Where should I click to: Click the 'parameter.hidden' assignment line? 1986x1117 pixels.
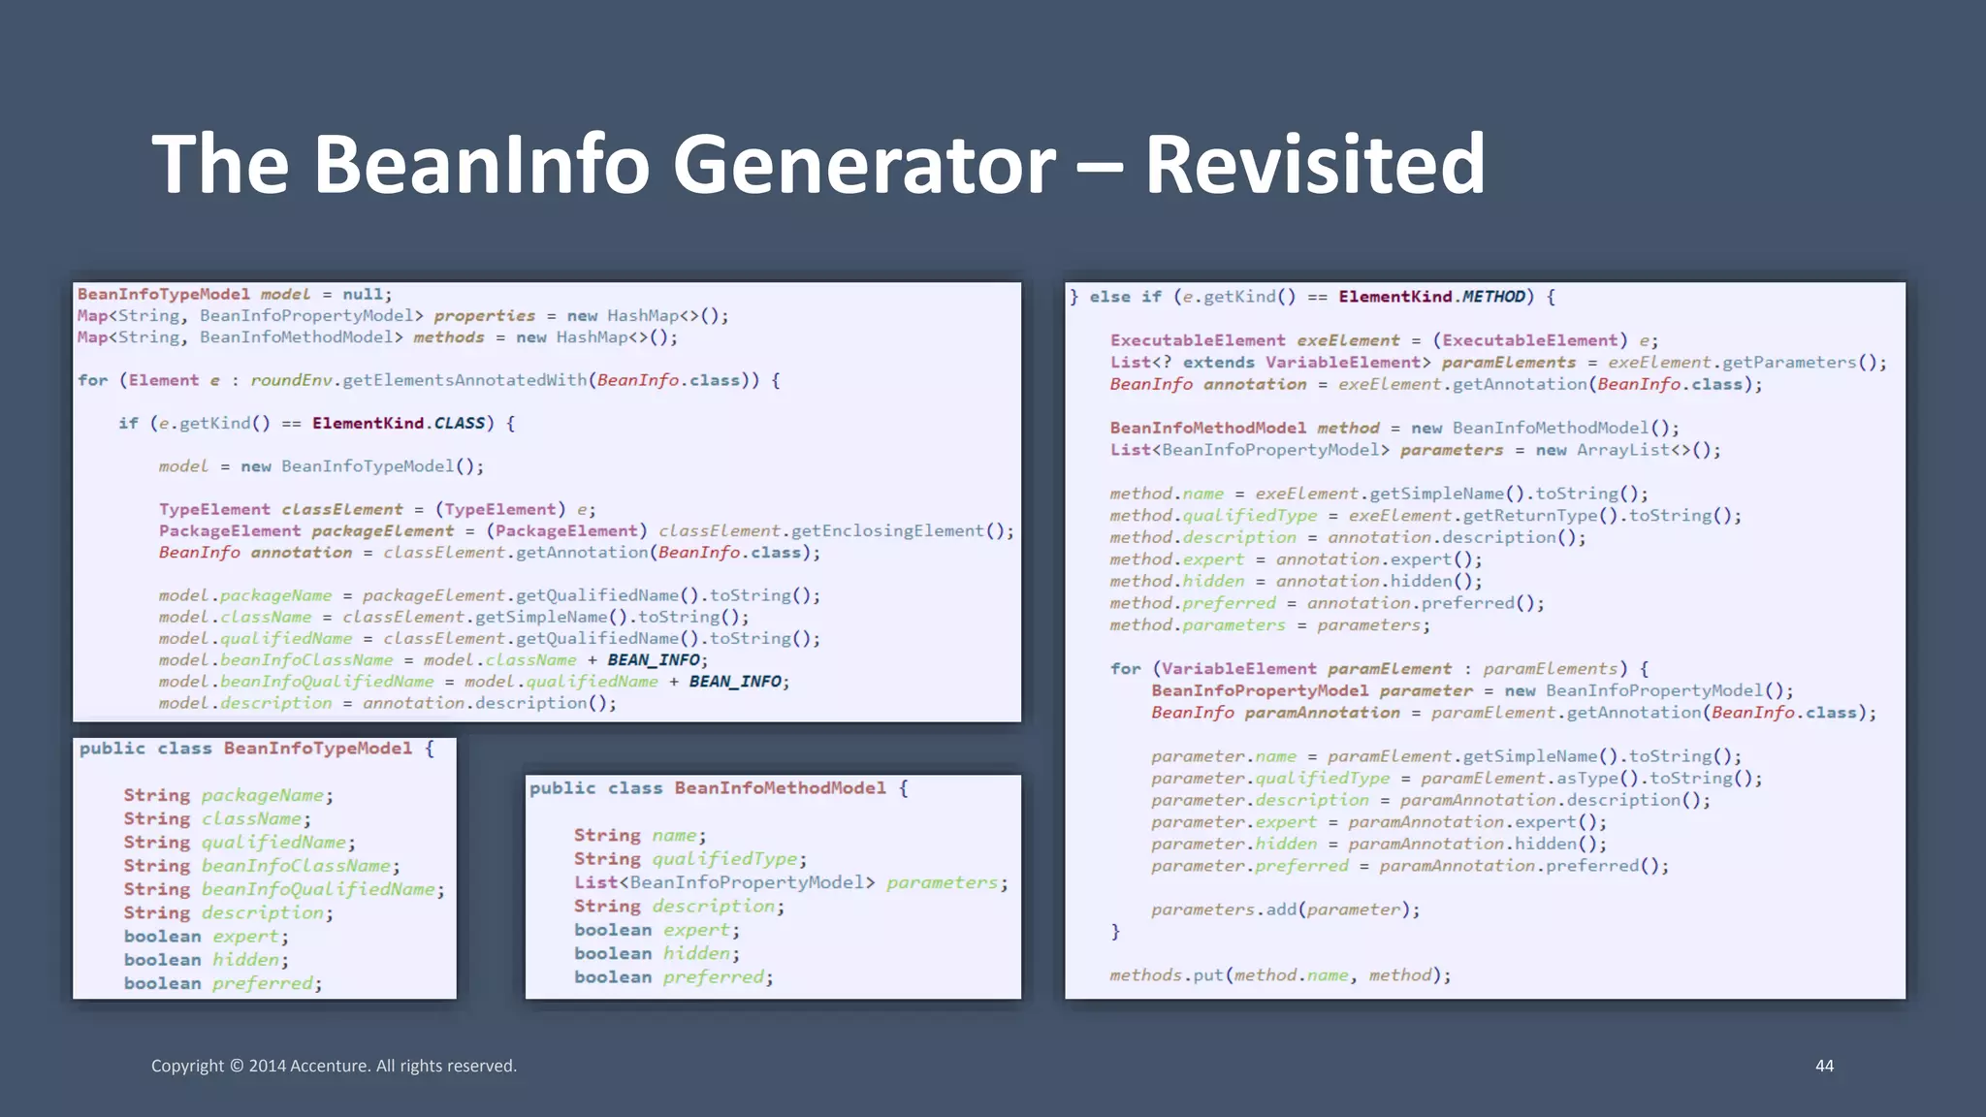point(1380,844)
